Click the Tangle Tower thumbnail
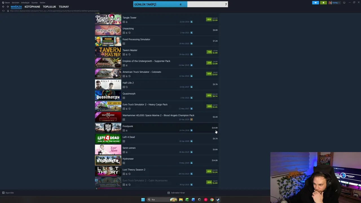This screenshot has width=361, height=203. pos(108,19)
